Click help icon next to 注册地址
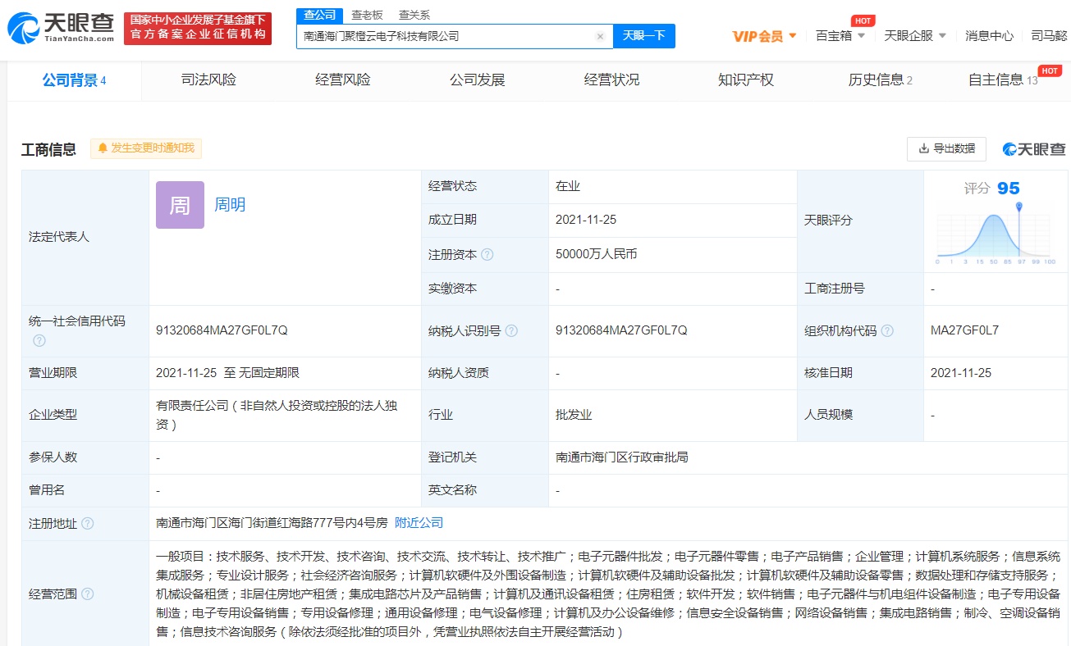Screen dimensions: 1071x646 click(87, 523)
